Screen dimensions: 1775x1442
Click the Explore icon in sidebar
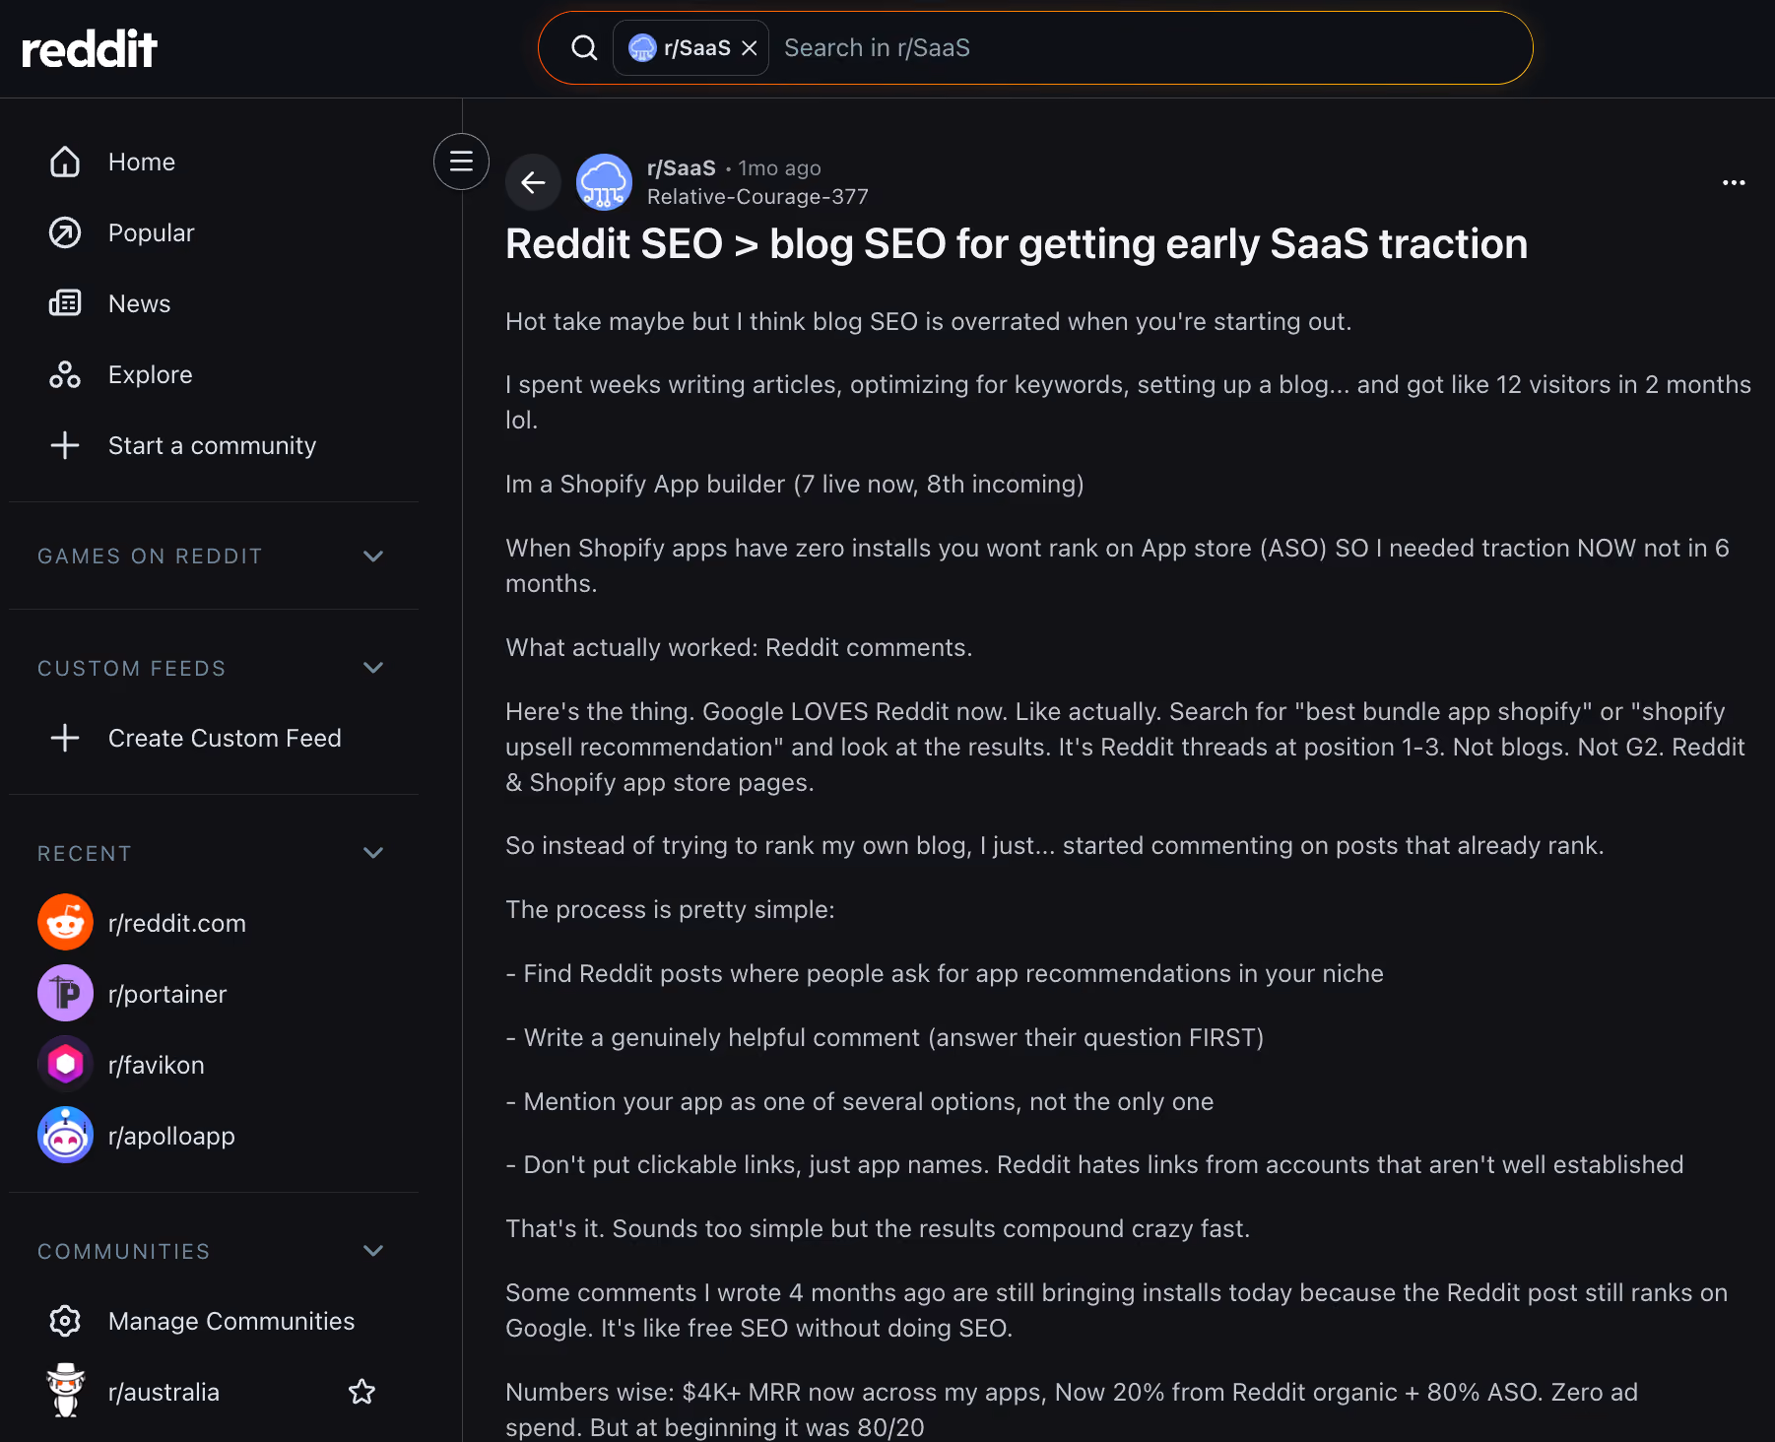point(65,374)
